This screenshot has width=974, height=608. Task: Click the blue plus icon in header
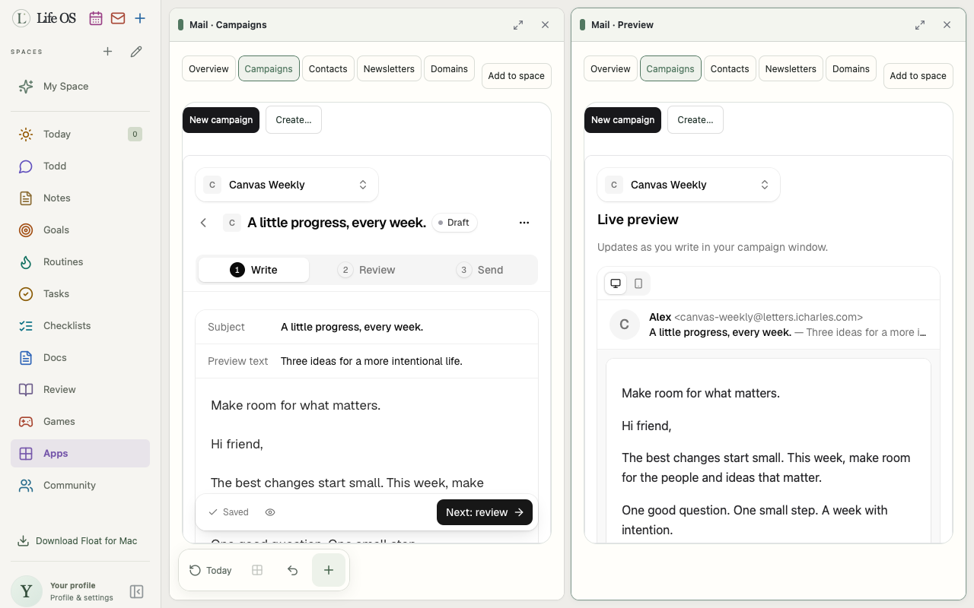point(140,18)
